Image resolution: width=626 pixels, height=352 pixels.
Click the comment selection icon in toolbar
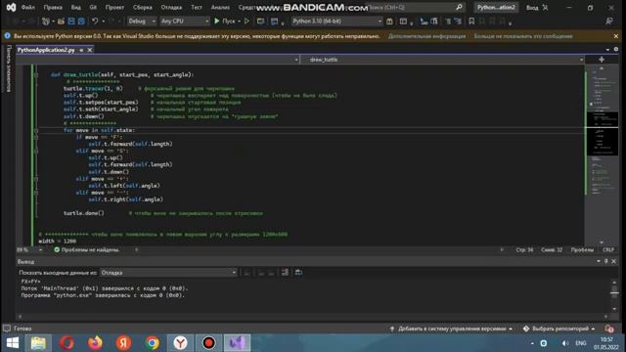[x=448, y=22]
